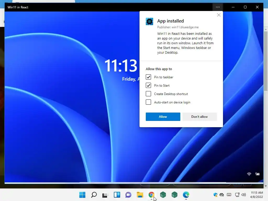Open the second green cube app icon
268x201 pixels.
point(174,195)
